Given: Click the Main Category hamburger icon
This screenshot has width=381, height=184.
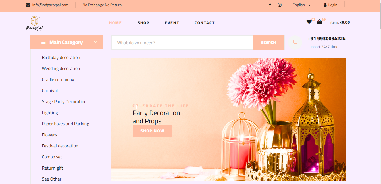Looking at the screenshot, I should coord(43,42).
